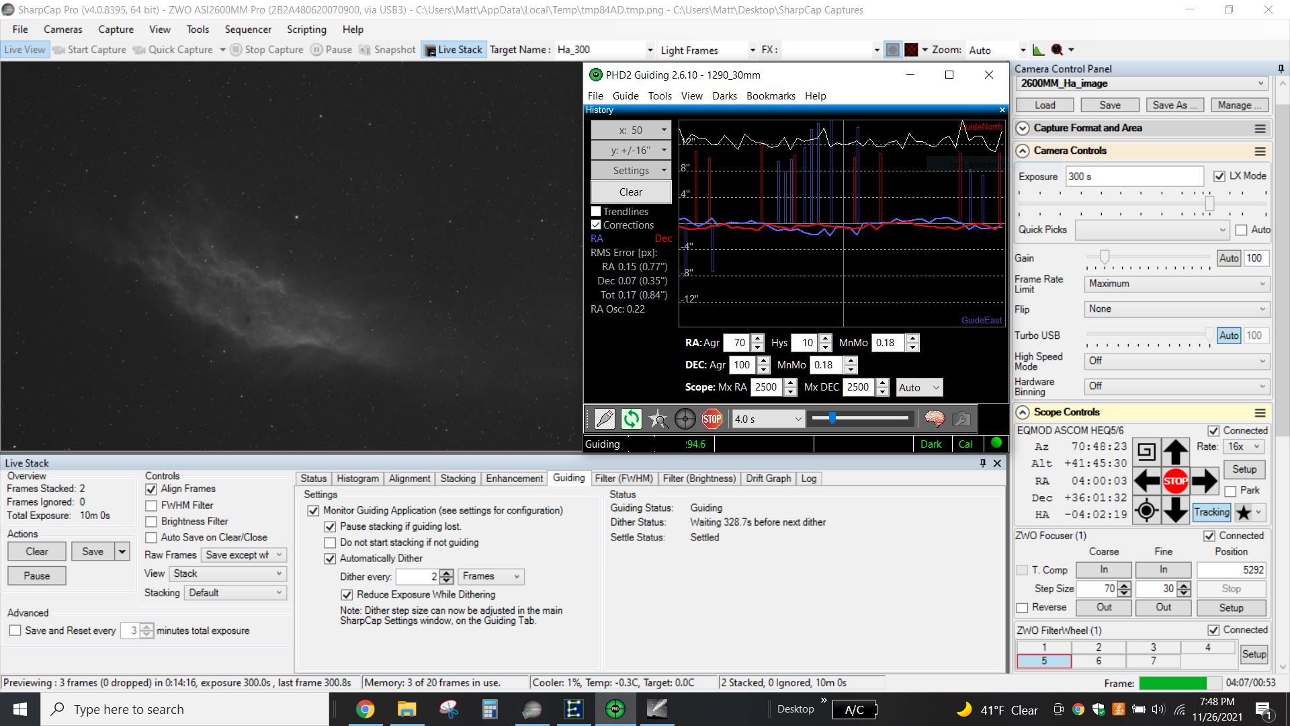
Task: Open the PHD2 Darks menu
Action: (x=724, y=96)
